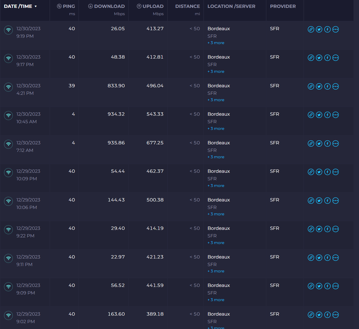
Task: Expand '+3 more' under 833.90 Mbps result
Action: (x=216, y=100)
